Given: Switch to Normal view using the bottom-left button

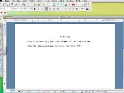Looking at the screenshot, I should (5, 90).
